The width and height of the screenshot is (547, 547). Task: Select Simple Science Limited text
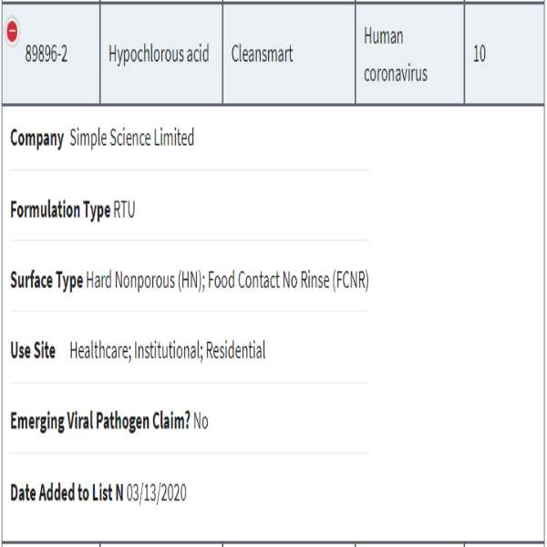131,139
